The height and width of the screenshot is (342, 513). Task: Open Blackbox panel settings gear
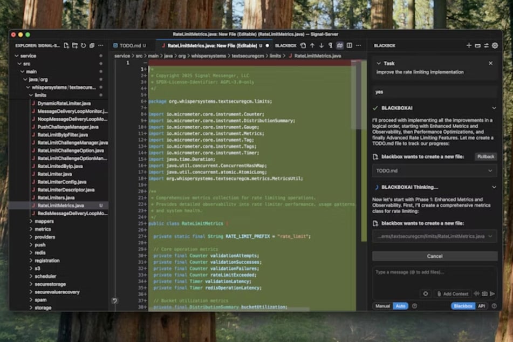(495, 46)
